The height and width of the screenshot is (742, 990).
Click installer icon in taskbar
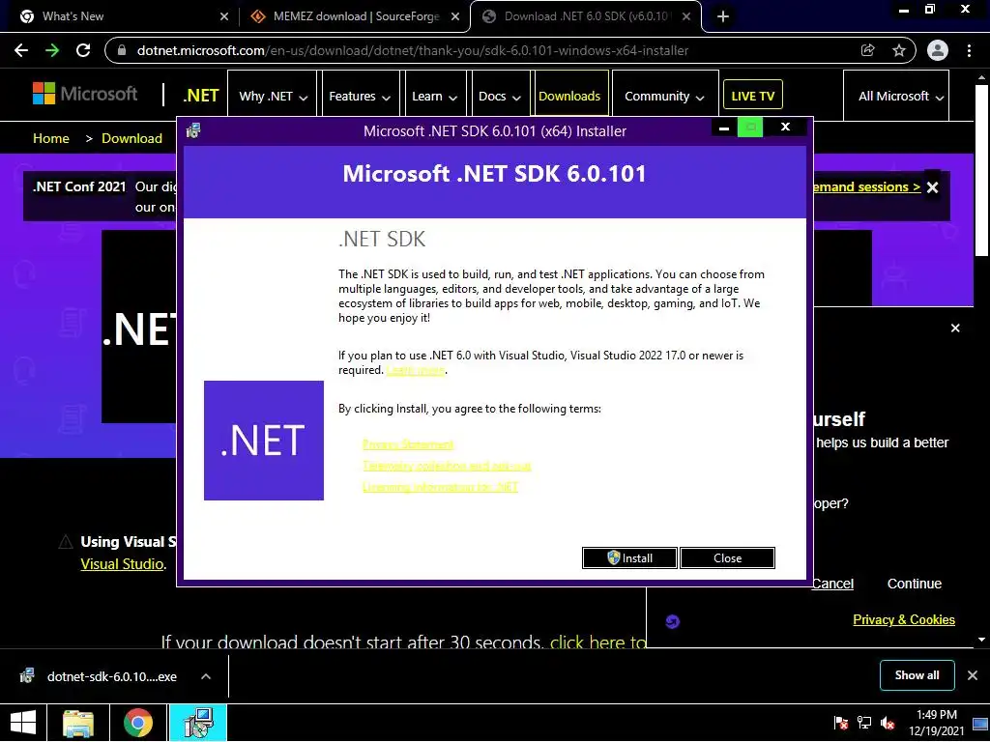click(198, 723)
